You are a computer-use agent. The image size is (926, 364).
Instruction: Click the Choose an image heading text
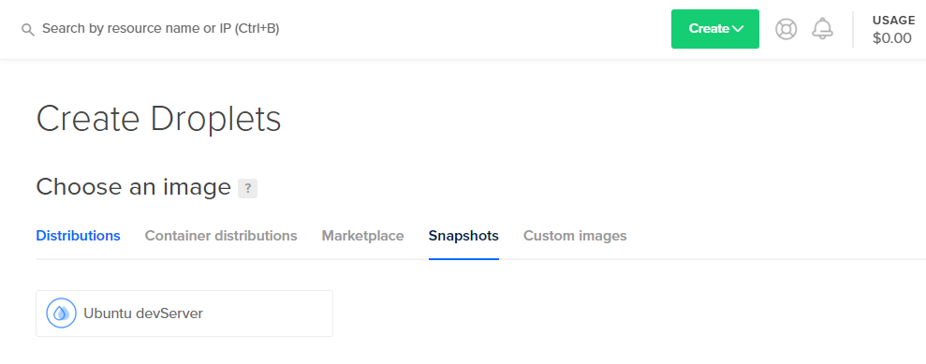point(134,187)
